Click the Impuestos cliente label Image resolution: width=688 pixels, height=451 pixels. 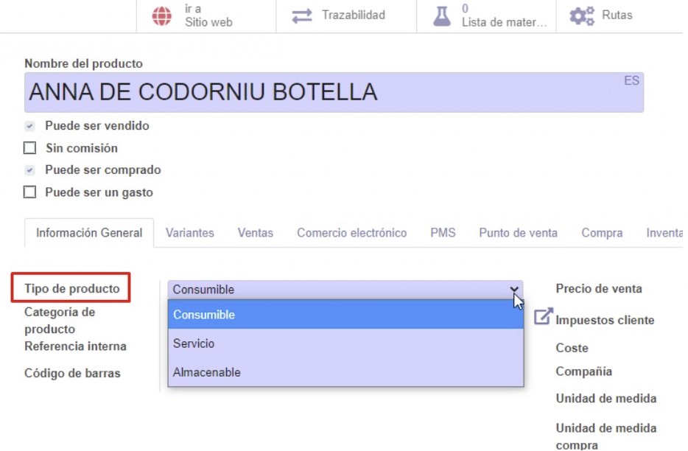click(605, 320)
